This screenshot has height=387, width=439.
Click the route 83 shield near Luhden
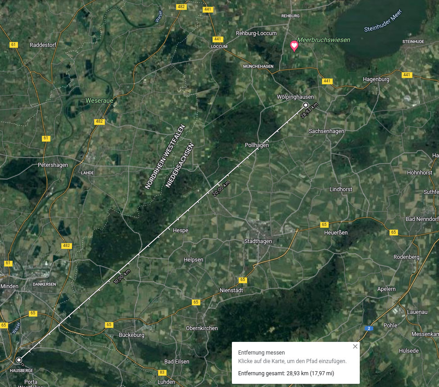(162, 373)
